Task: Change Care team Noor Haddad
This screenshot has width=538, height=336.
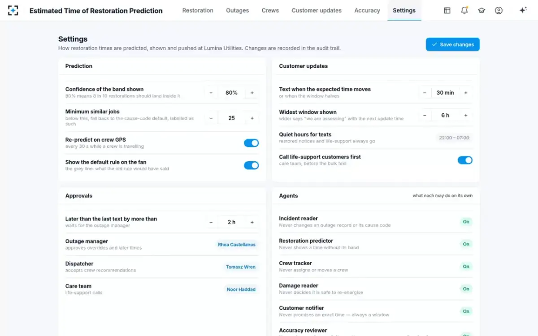Action: point(241,289)
